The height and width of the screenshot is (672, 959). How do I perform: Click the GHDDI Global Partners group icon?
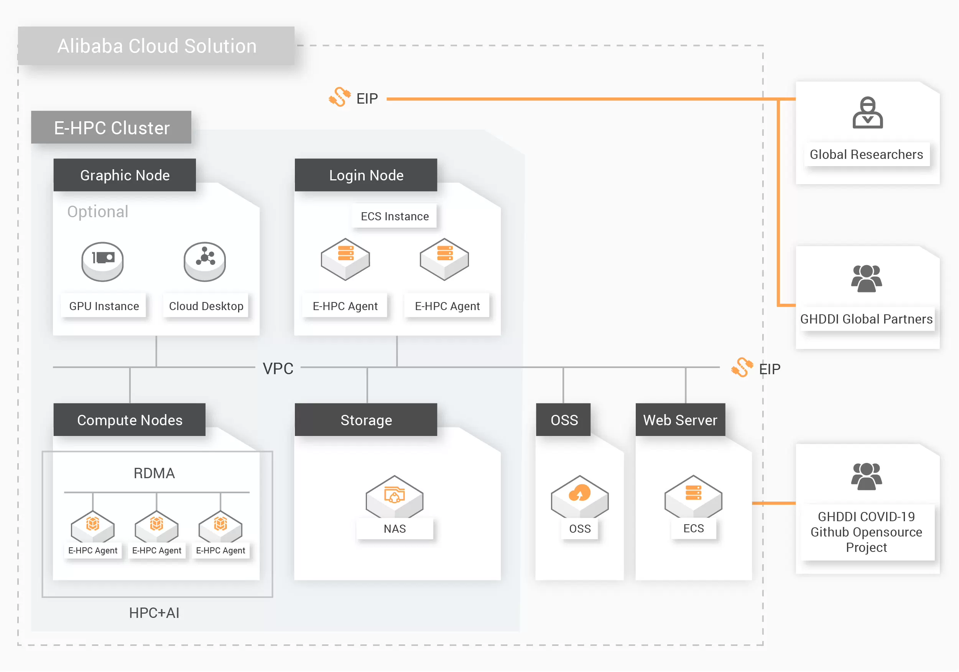click(x=866, y=279)
